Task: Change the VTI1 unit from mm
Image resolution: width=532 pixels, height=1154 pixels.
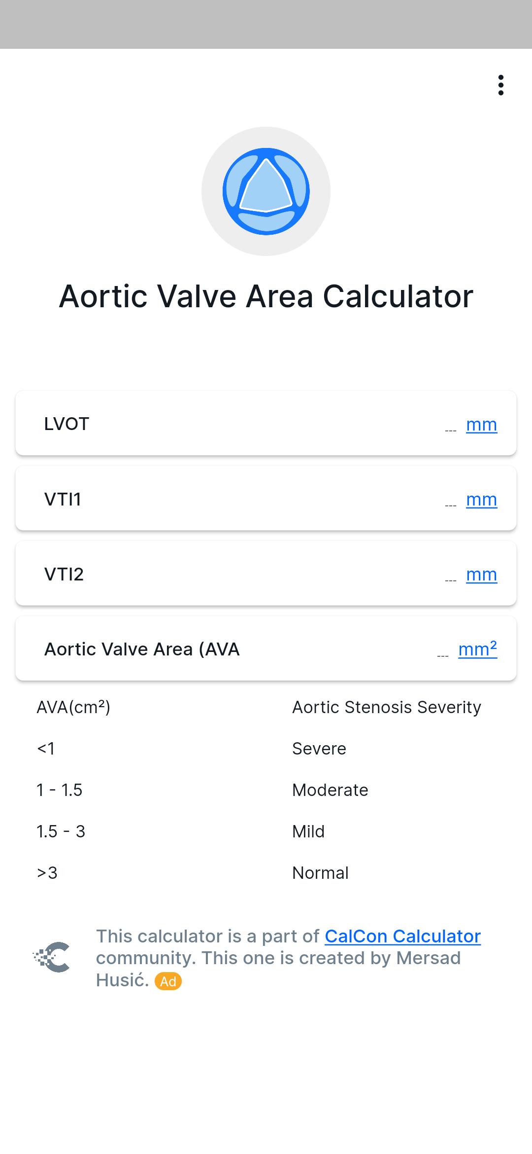Action: [x=481, y=499]
